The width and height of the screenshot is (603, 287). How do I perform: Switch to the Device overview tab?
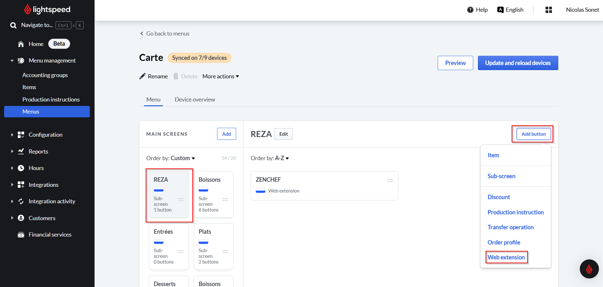[x=195, y=100]
